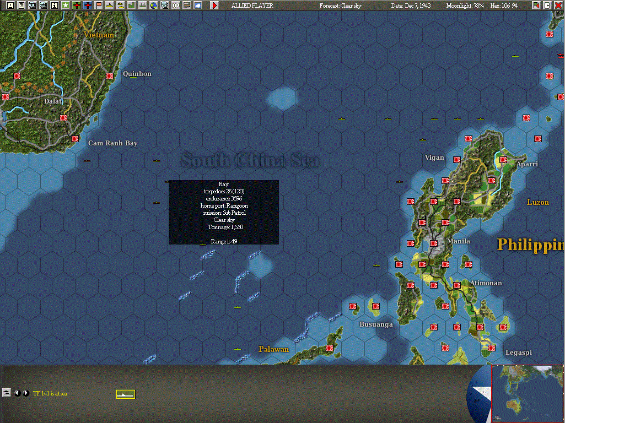
Task: Click the 'Palawan' map label
Action: (274, 349)
